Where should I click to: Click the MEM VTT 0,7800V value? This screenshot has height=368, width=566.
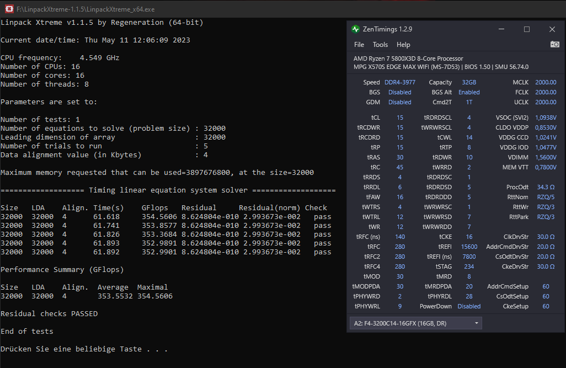546,167
